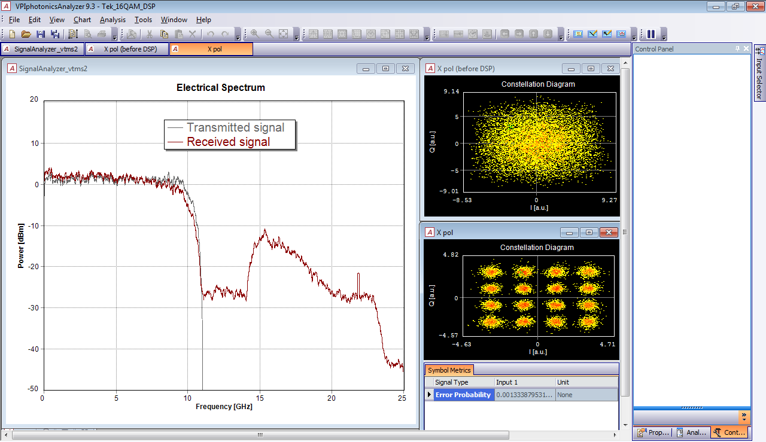The height and width of the screenshot is (442, 766).
Task: Click the Delete X icon
Action: [x=193, y=34]
